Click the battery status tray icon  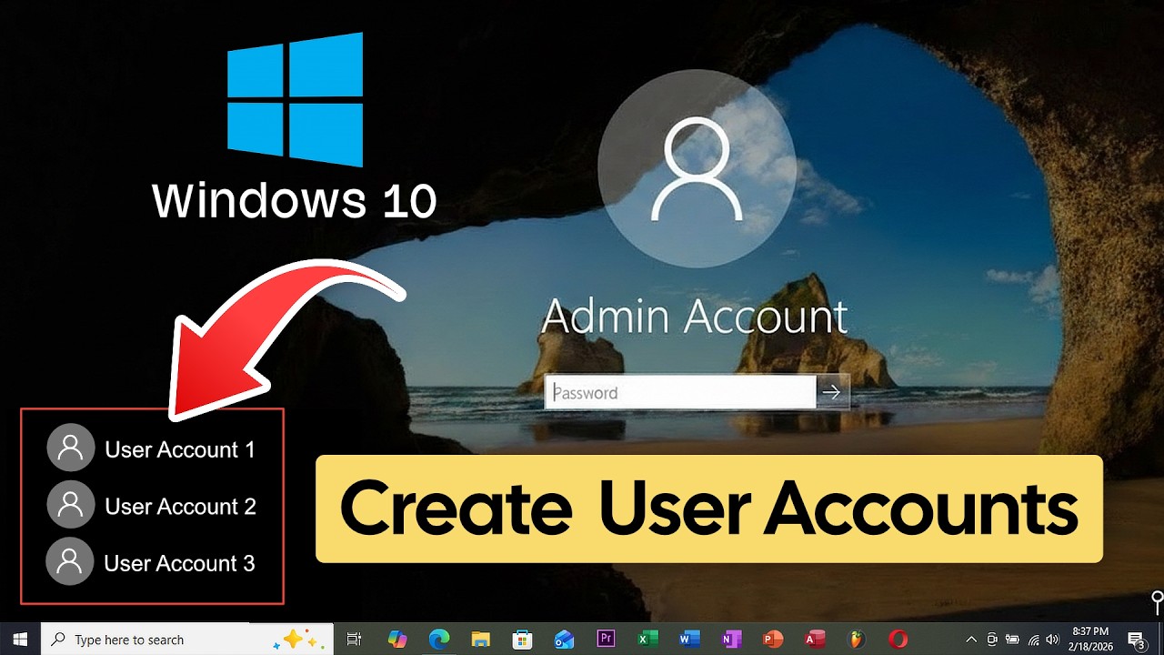[1012, 640]
